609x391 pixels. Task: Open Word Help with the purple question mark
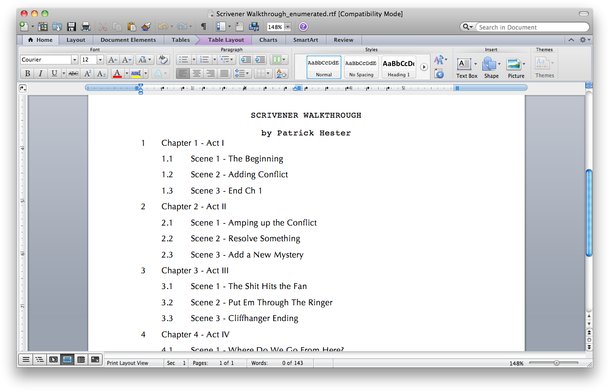(x=303, y=27)
